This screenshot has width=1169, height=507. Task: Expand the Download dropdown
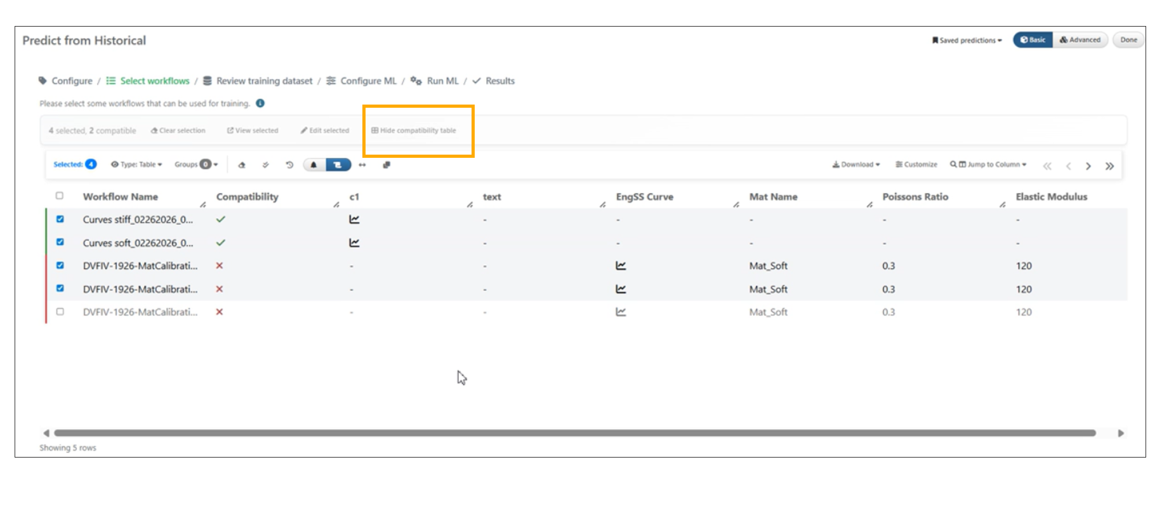click(856, 165)
